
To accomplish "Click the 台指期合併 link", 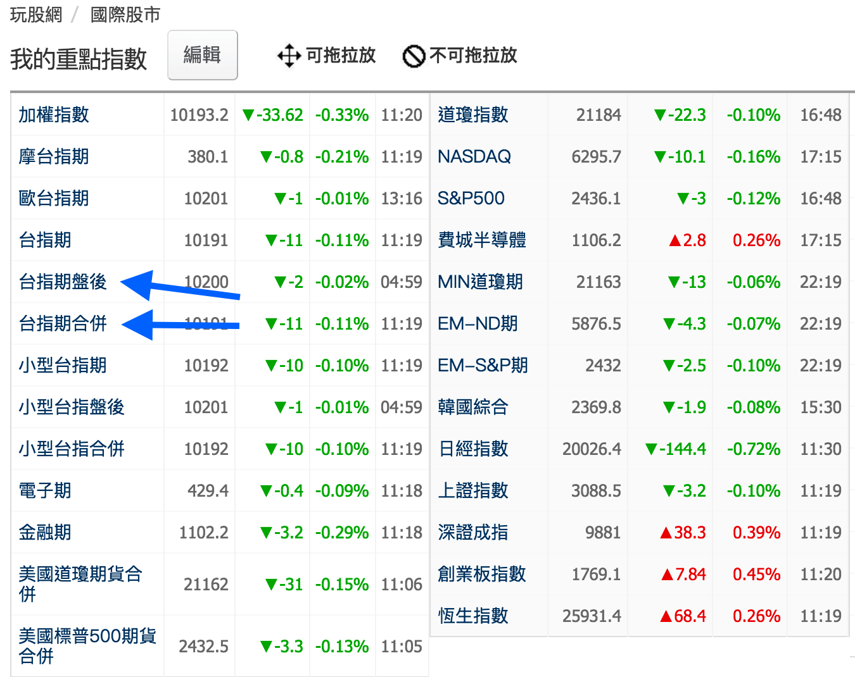I will coord(63,324).
